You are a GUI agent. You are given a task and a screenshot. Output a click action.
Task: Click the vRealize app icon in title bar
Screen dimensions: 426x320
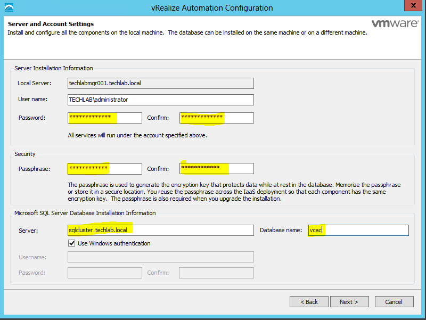click(9, 7)
